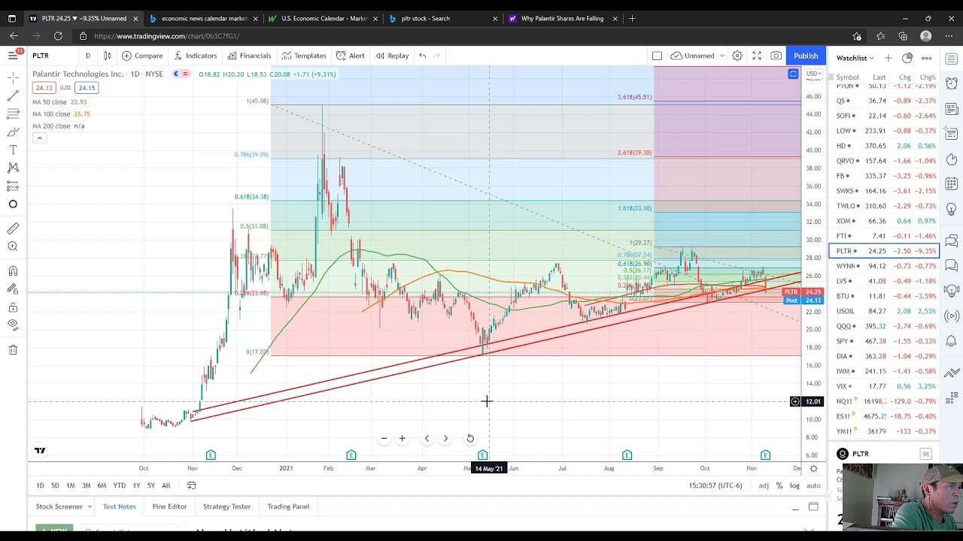
Task: Open watchlist advanced view pie icon
Action: point(907,58)
